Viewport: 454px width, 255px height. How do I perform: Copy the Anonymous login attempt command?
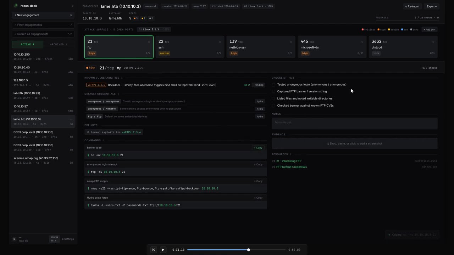pos(258,164)
